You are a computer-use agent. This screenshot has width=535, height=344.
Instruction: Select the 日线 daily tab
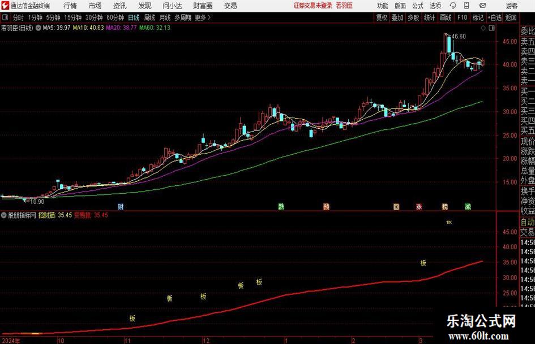tap(134, 18)
